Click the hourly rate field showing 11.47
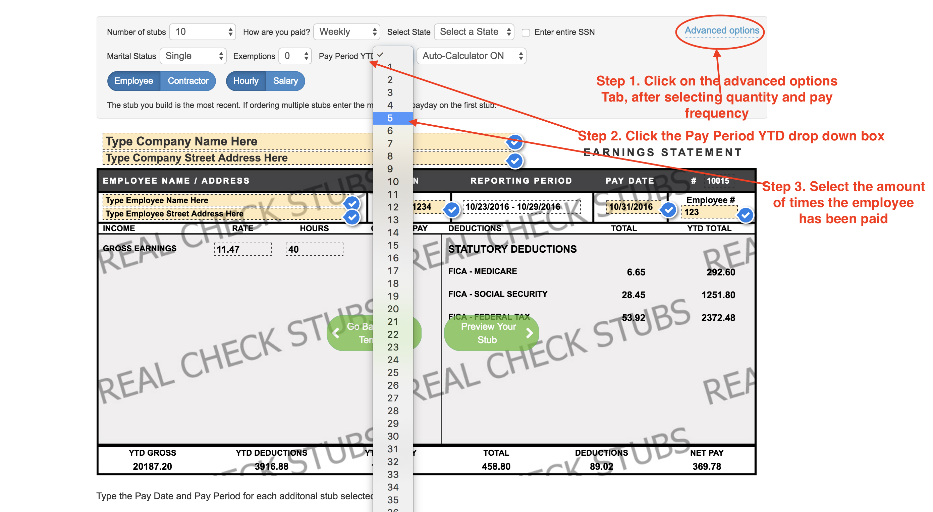The width and height of the screenshot is (933, 512). pos(242,249)
